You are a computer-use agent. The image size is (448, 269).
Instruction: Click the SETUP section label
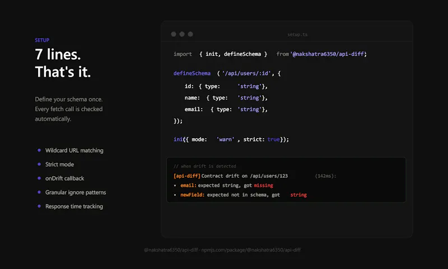click(x=42, y=40)
